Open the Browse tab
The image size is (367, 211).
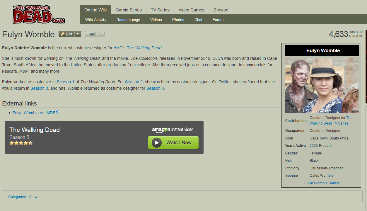click(221, 10)
